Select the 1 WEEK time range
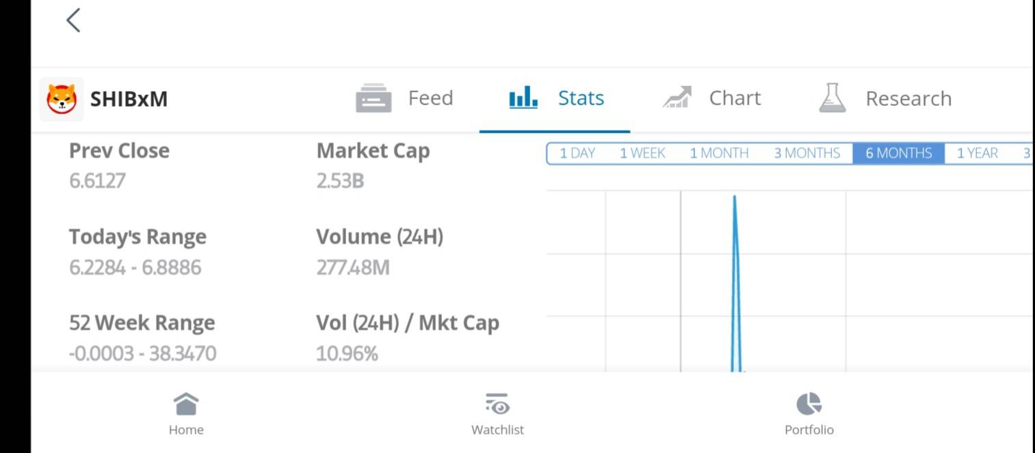The image size is (1035, 453). tap(642, 153)
